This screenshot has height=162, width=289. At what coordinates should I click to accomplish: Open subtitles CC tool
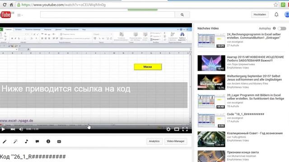59,141
